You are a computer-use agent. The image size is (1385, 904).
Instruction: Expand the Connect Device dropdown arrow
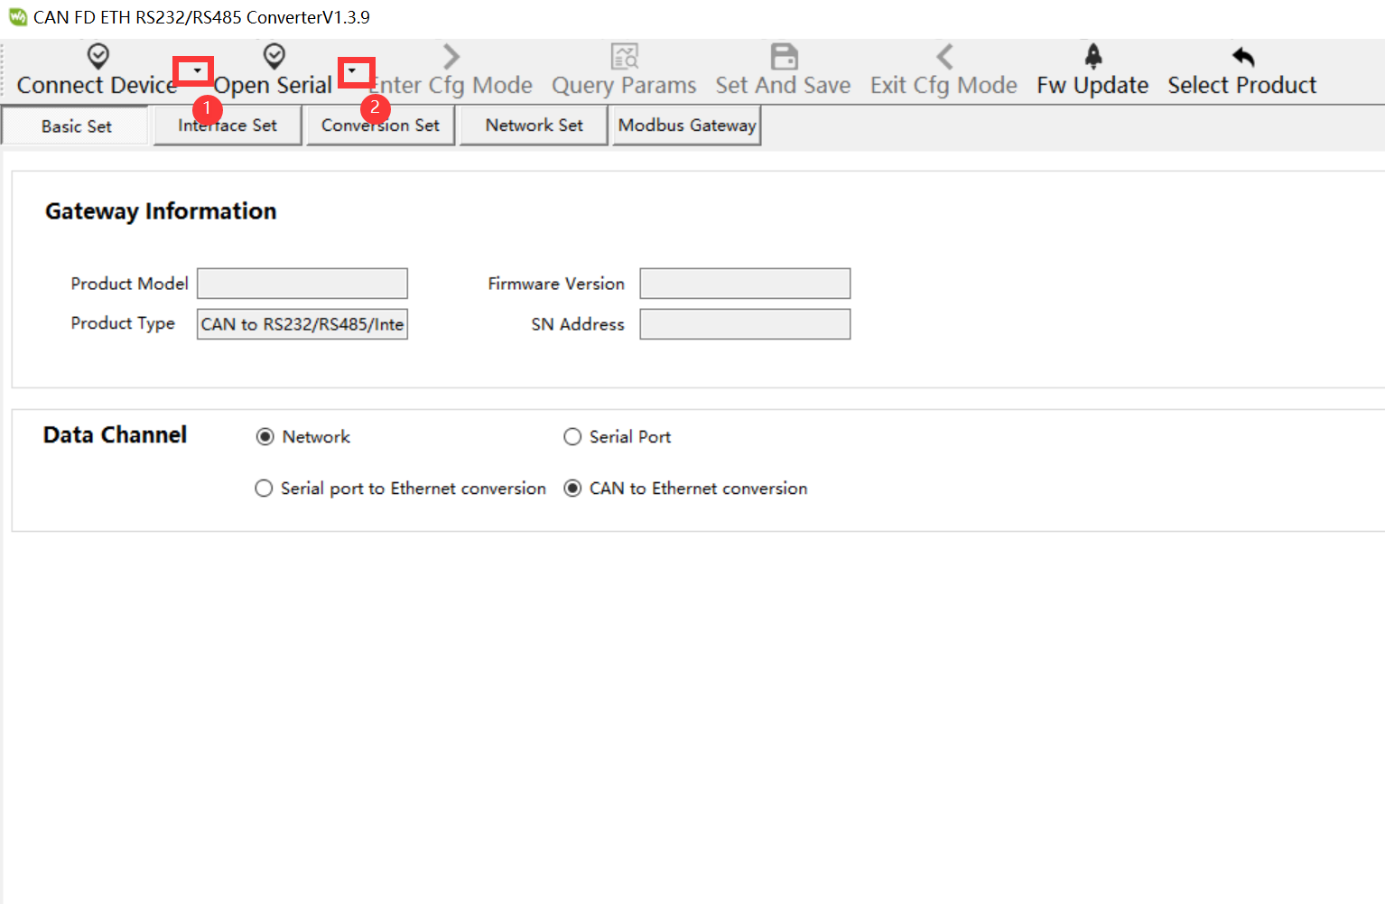pos(196,70)
